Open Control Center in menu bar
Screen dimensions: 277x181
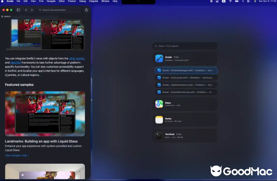coord(249,1)
